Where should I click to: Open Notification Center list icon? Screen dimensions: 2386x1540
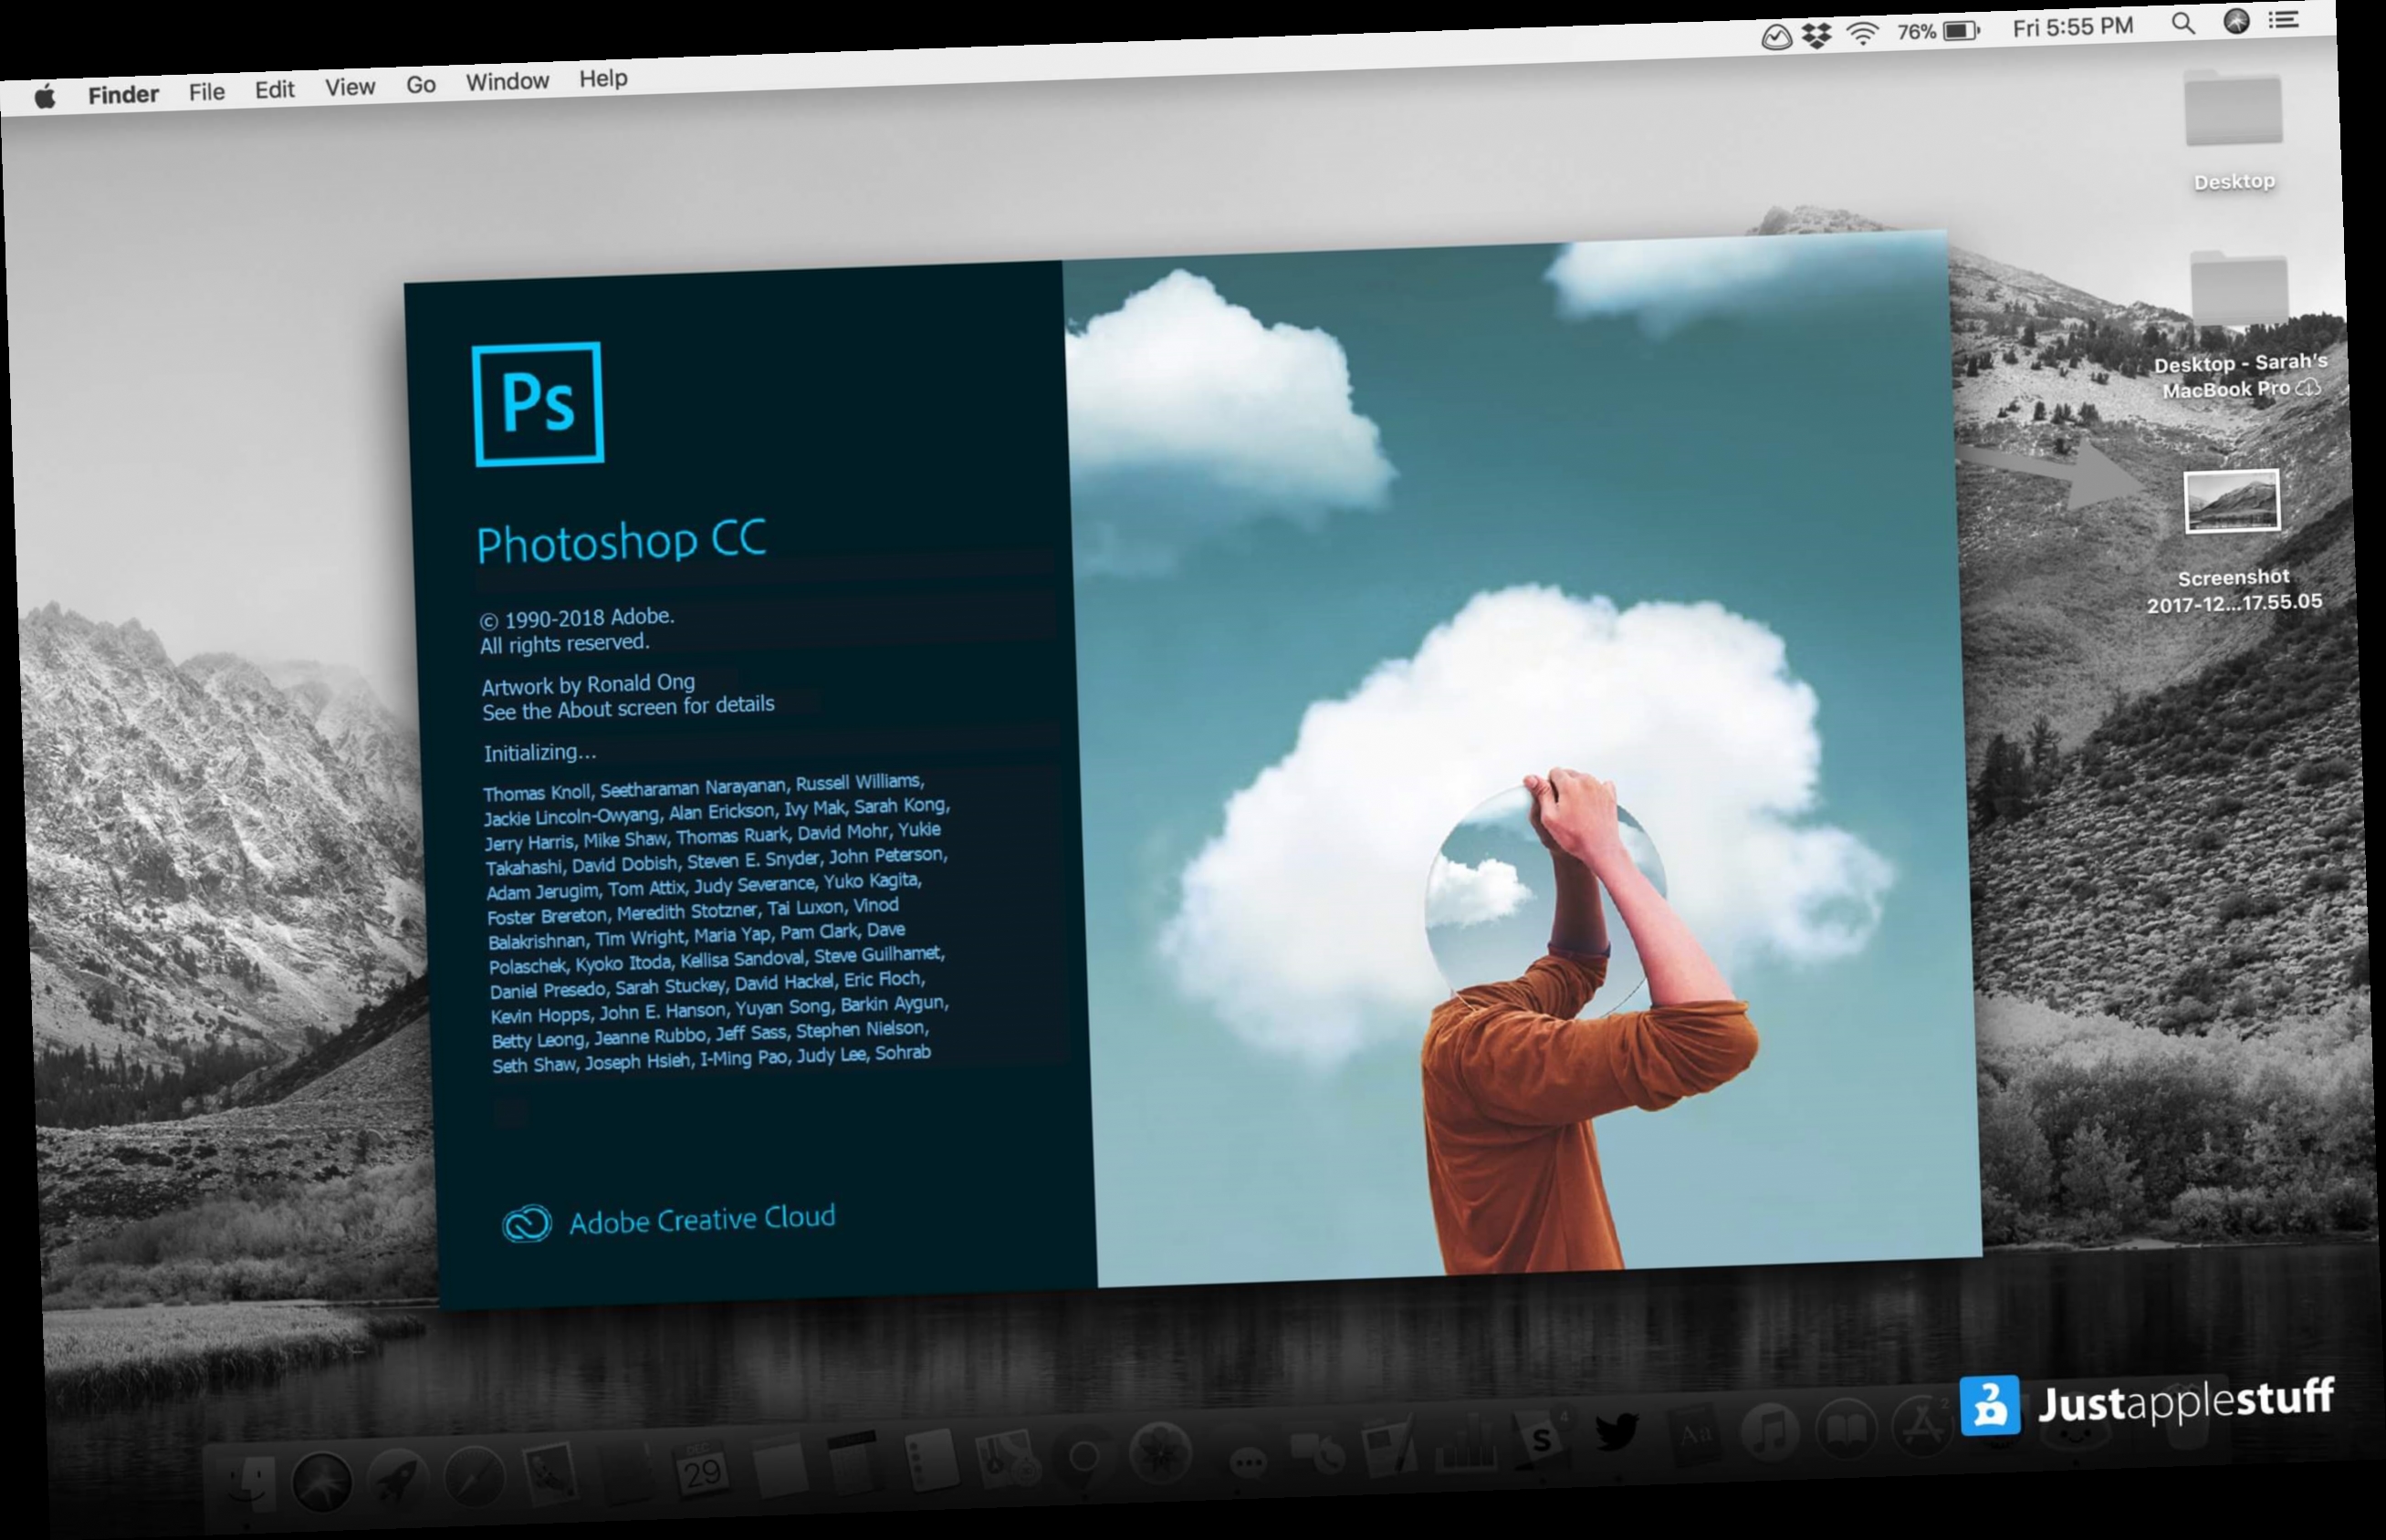point(2284,19)
